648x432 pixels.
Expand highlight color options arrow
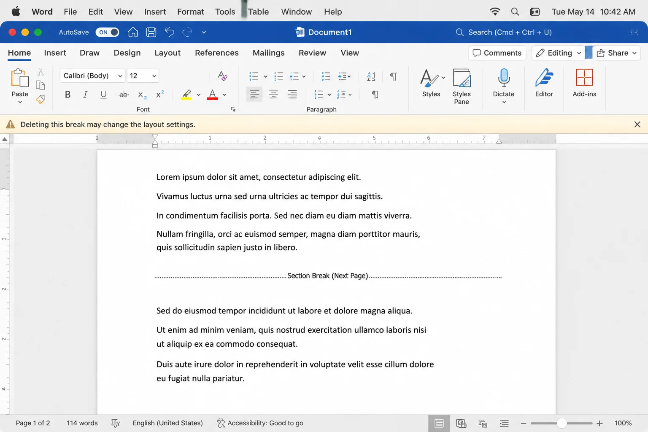click(198, 95)
